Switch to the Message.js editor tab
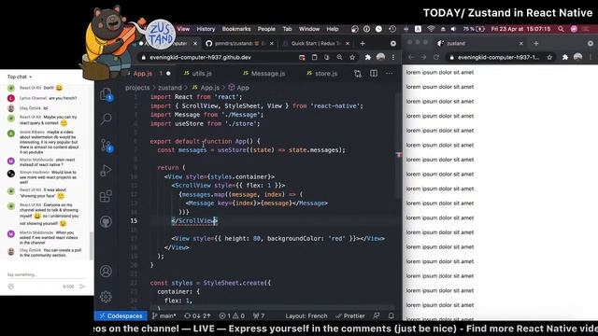 pyautogui.click(x=263, y=73)
